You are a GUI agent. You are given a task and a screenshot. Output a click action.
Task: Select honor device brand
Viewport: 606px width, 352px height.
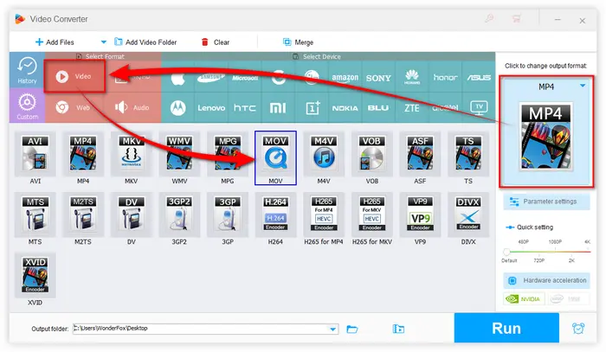pyautogui.click(x=445, y=79)
